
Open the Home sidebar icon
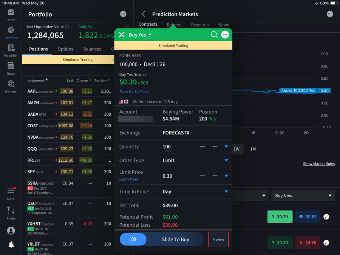click(11, 15)
